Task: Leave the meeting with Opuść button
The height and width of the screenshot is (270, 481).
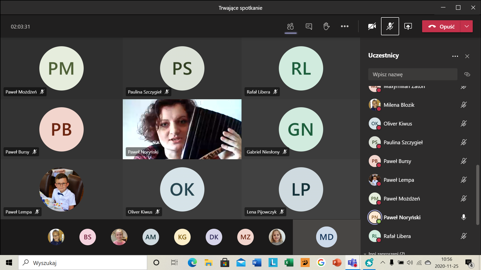Action: (x=441, y=26)
